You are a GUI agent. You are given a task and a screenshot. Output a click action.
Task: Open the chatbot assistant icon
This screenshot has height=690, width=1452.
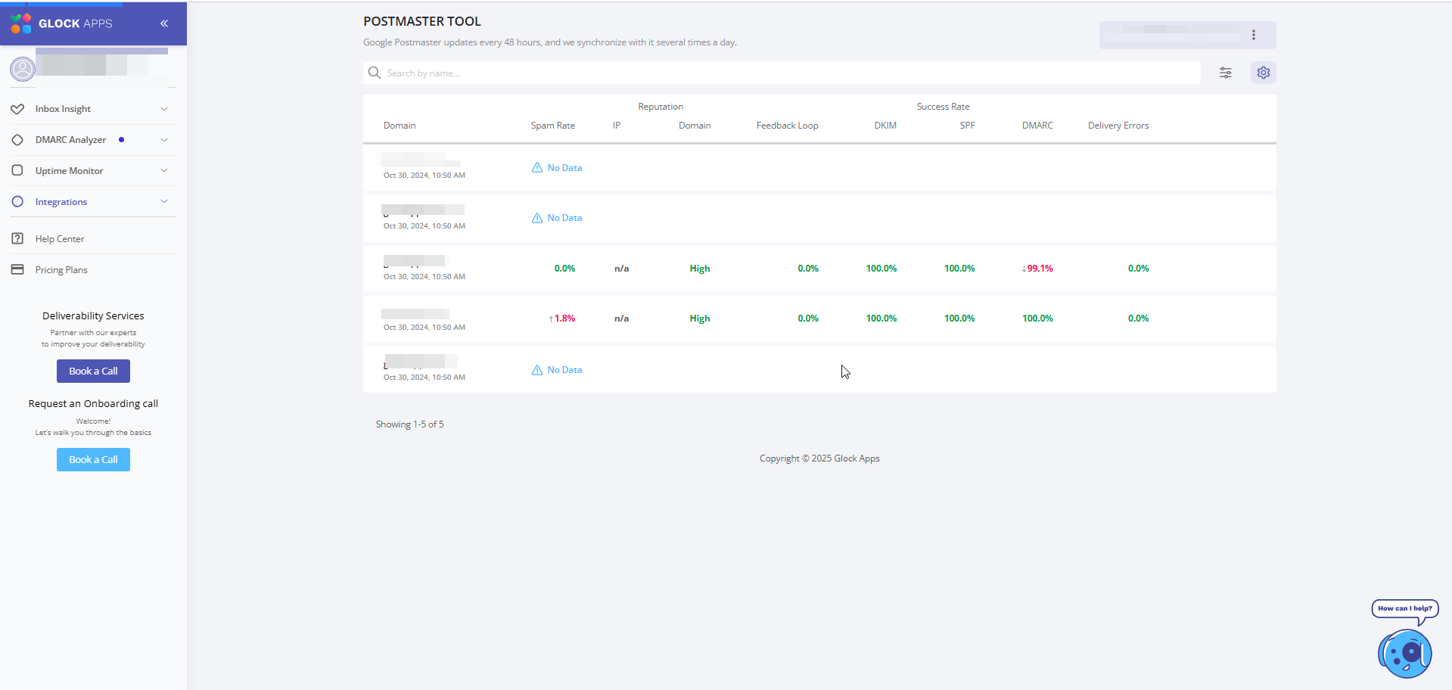1405,654
